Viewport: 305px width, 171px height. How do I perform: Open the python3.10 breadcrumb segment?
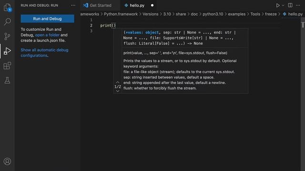click(213, 14)
